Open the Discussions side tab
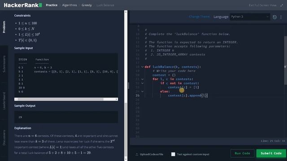This screenshot has height=161, width=287. pos(4,138)
